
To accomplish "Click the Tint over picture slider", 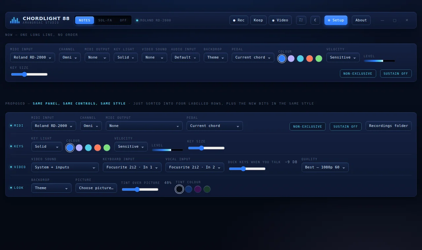I will 140,189.
